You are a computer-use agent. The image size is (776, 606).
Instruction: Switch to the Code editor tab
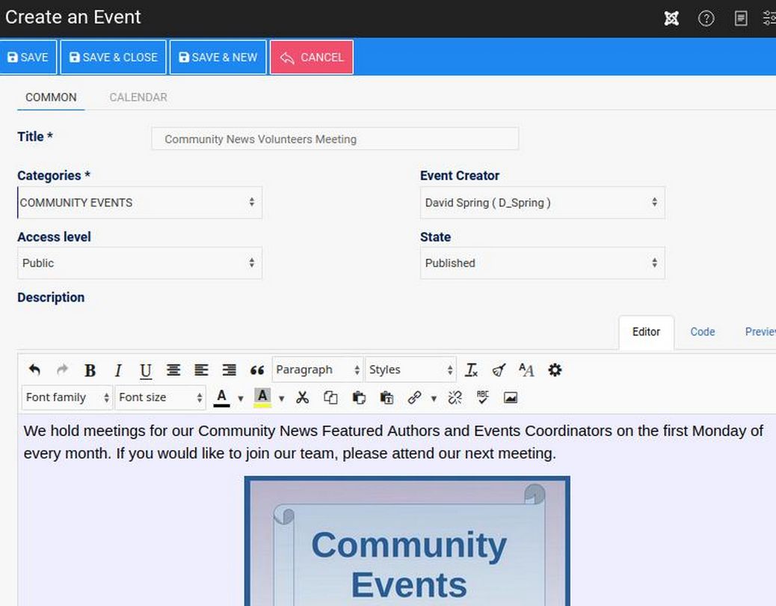point(702,331)
